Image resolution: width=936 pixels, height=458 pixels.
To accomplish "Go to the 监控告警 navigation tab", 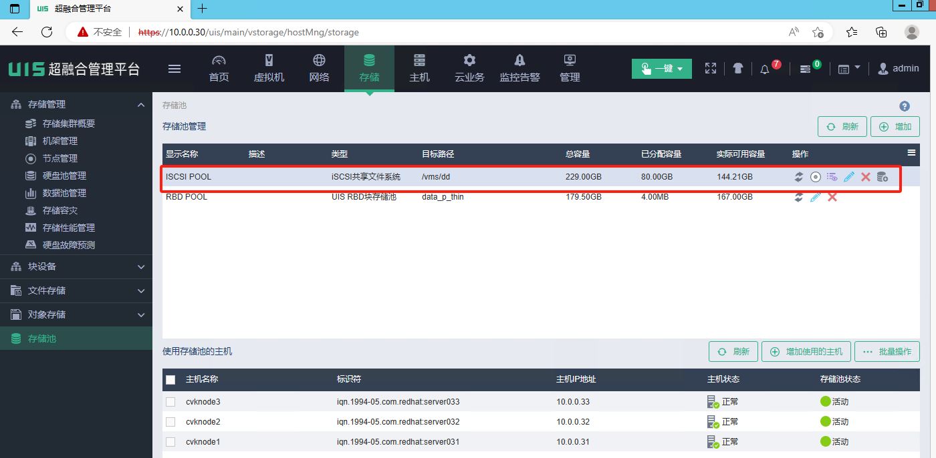I will click(x=519, y=69).
